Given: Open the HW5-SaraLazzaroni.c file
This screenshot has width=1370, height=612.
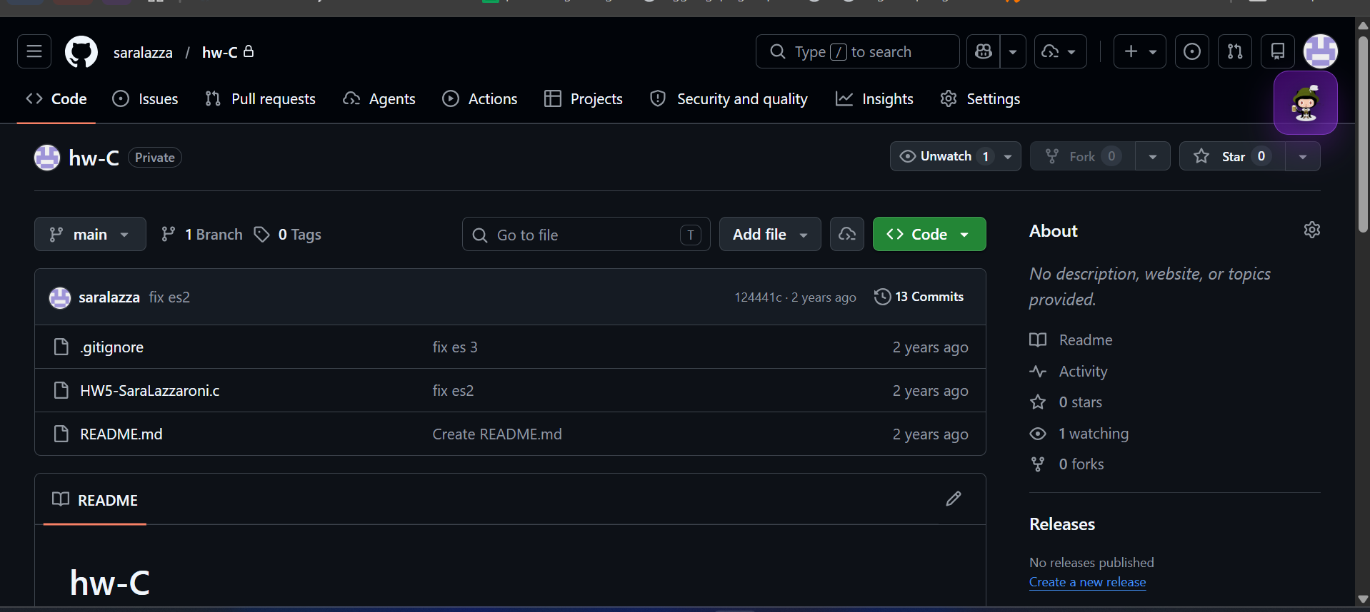Looking at the screenshot, I should point(150,391).
